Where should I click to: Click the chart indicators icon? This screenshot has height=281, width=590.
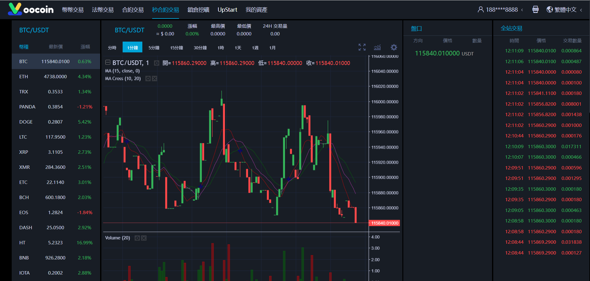[x=377, y=47]
